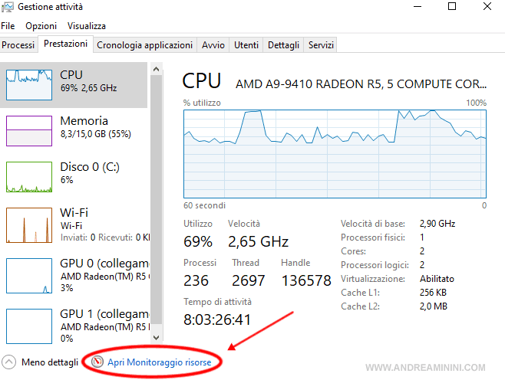505x380 pixels.
Task: Click the Task Manager app icon in title bar
Action: point(7,7)
